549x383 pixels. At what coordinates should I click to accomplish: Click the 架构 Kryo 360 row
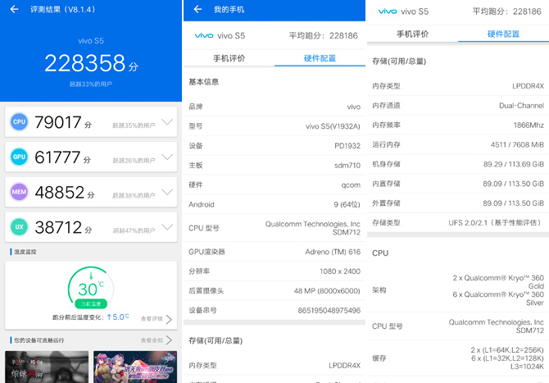(x=458, y=290)
